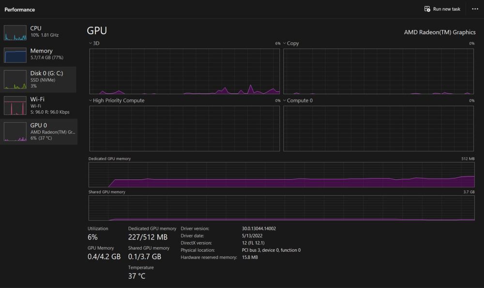Open the three-dots more options menu

coord(475,9)
